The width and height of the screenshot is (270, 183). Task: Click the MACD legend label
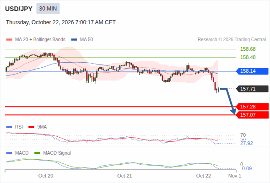point(22,153)
